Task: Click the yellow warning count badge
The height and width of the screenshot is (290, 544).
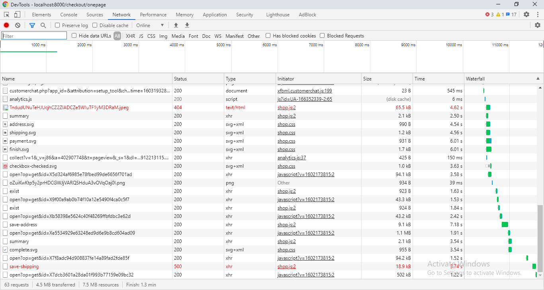Action: [500, 15]
